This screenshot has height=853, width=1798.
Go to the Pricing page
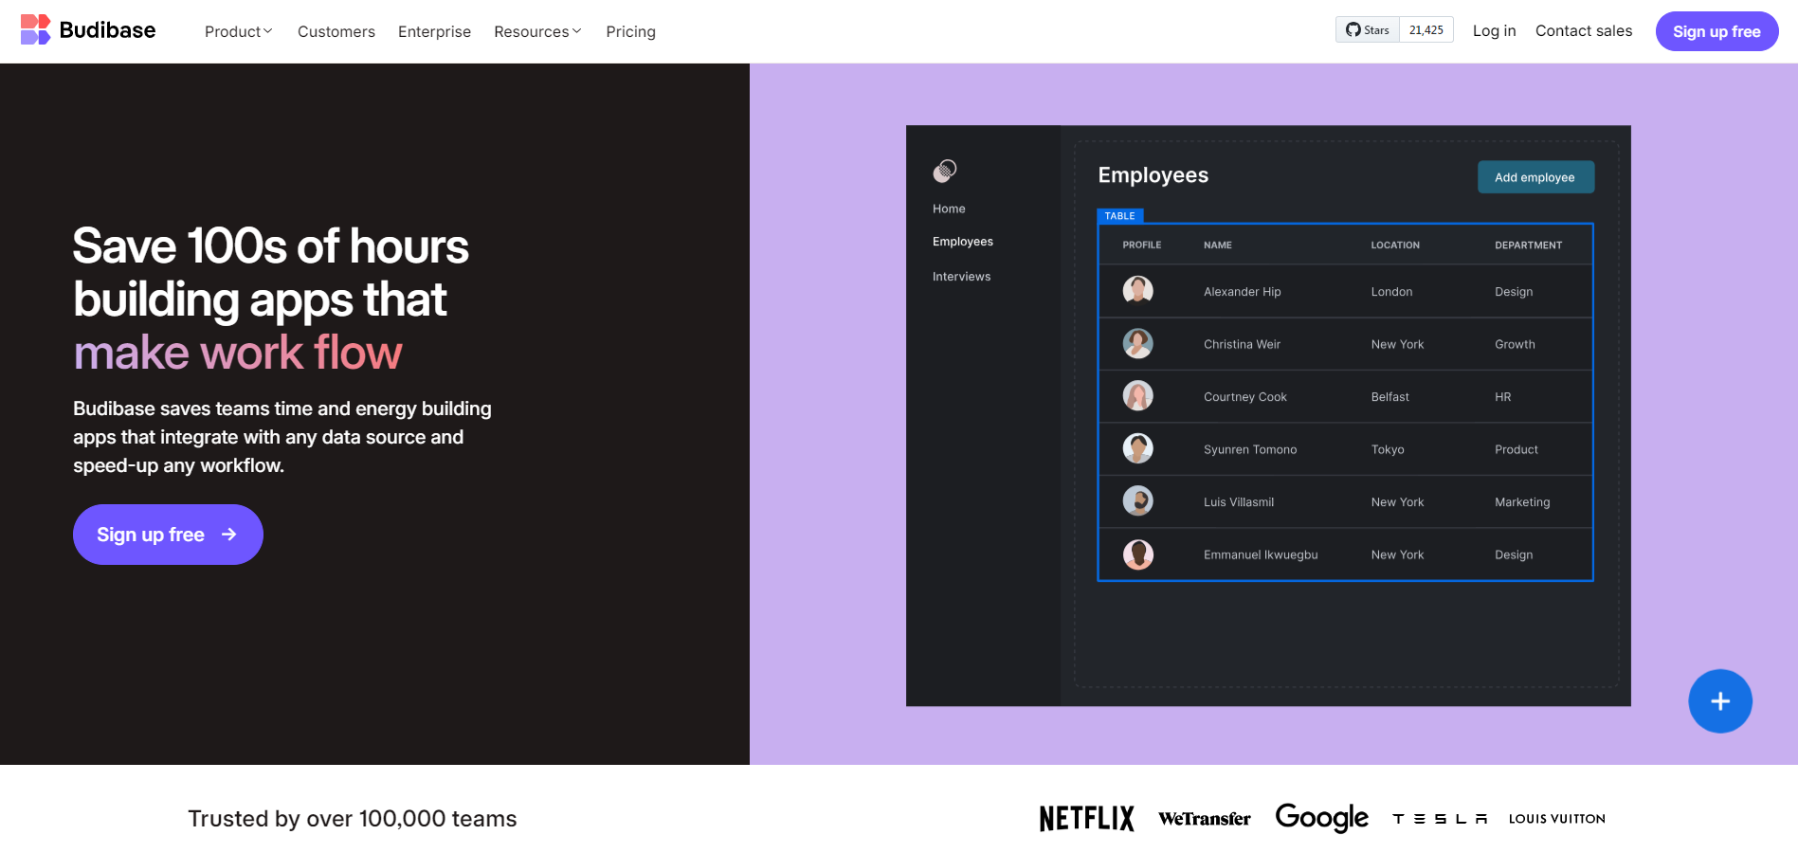pos(630,31)
